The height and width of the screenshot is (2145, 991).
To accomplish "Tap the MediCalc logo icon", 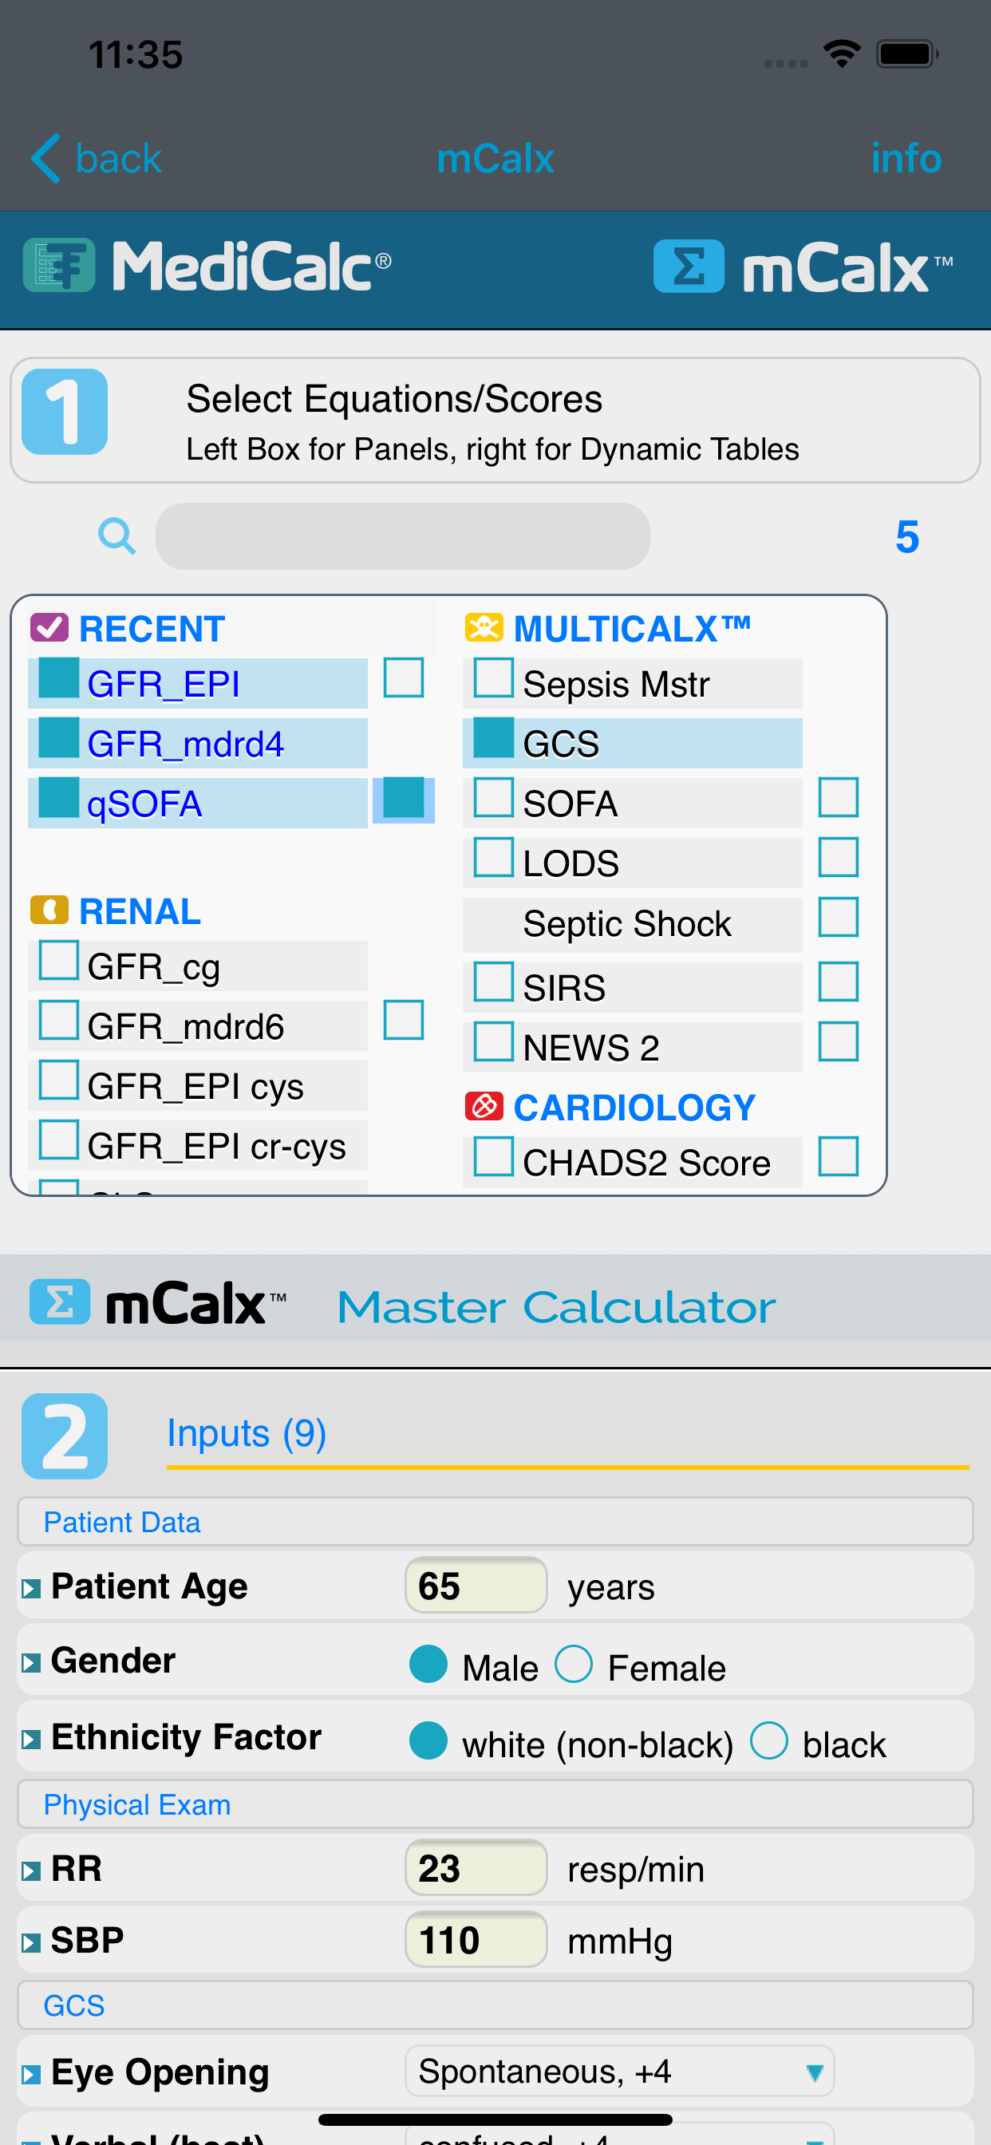I will [x=58, y=265].
